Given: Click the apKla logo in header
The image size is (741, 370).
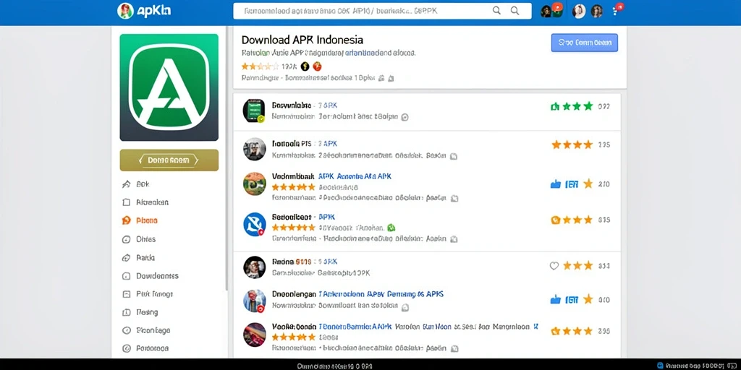Looking at the screenshot, I should [144, 11].
